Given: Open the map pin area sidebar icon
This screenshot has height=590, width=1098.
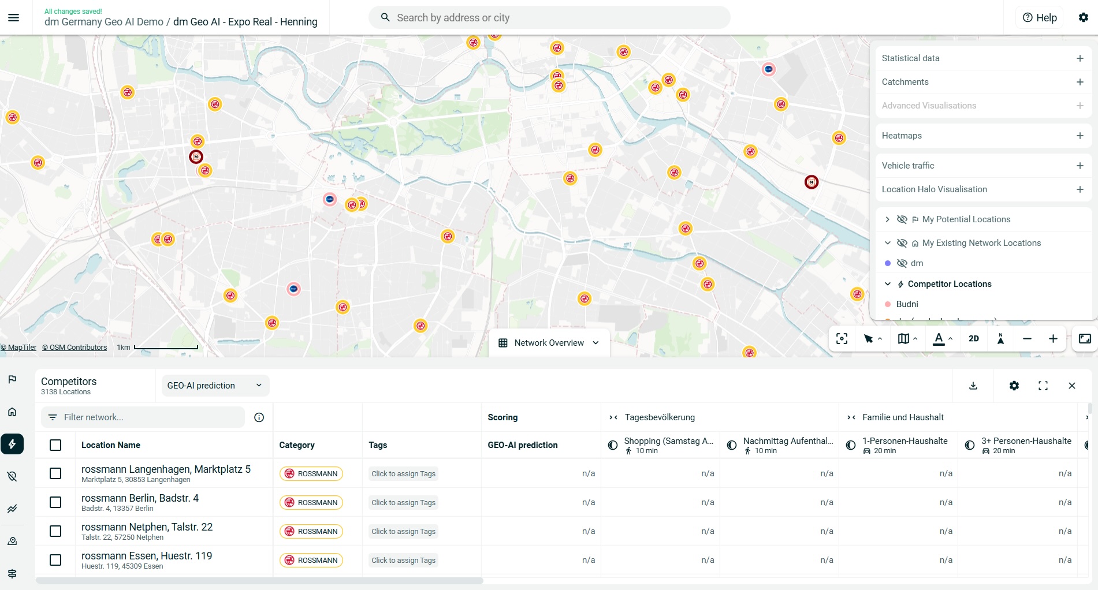Looking at the screenshot, I should click(x=12, y=542).
